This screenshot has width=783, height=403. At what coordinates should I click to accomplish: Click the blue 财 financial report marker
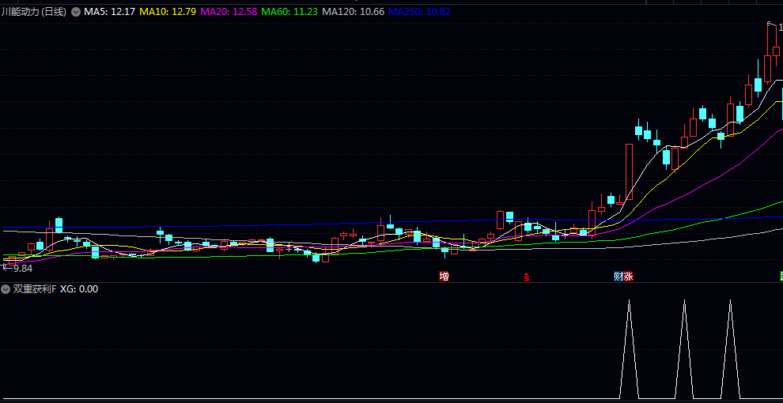point(618,277)
